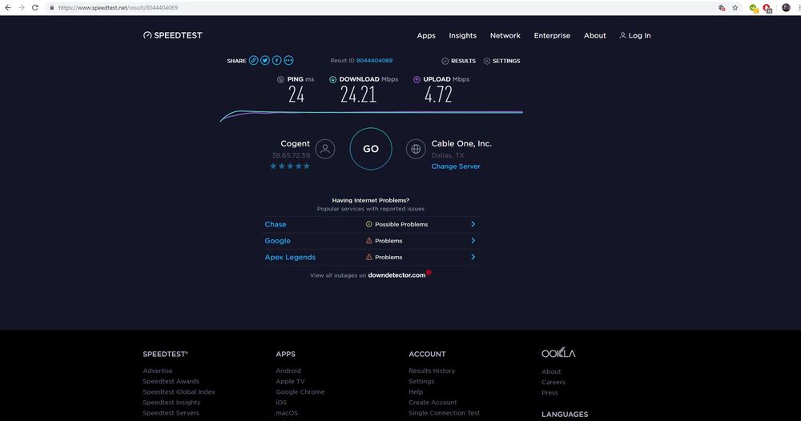Open the About menu
The width and height of the screenshot is (801, 421).
(x=594, y=35)
